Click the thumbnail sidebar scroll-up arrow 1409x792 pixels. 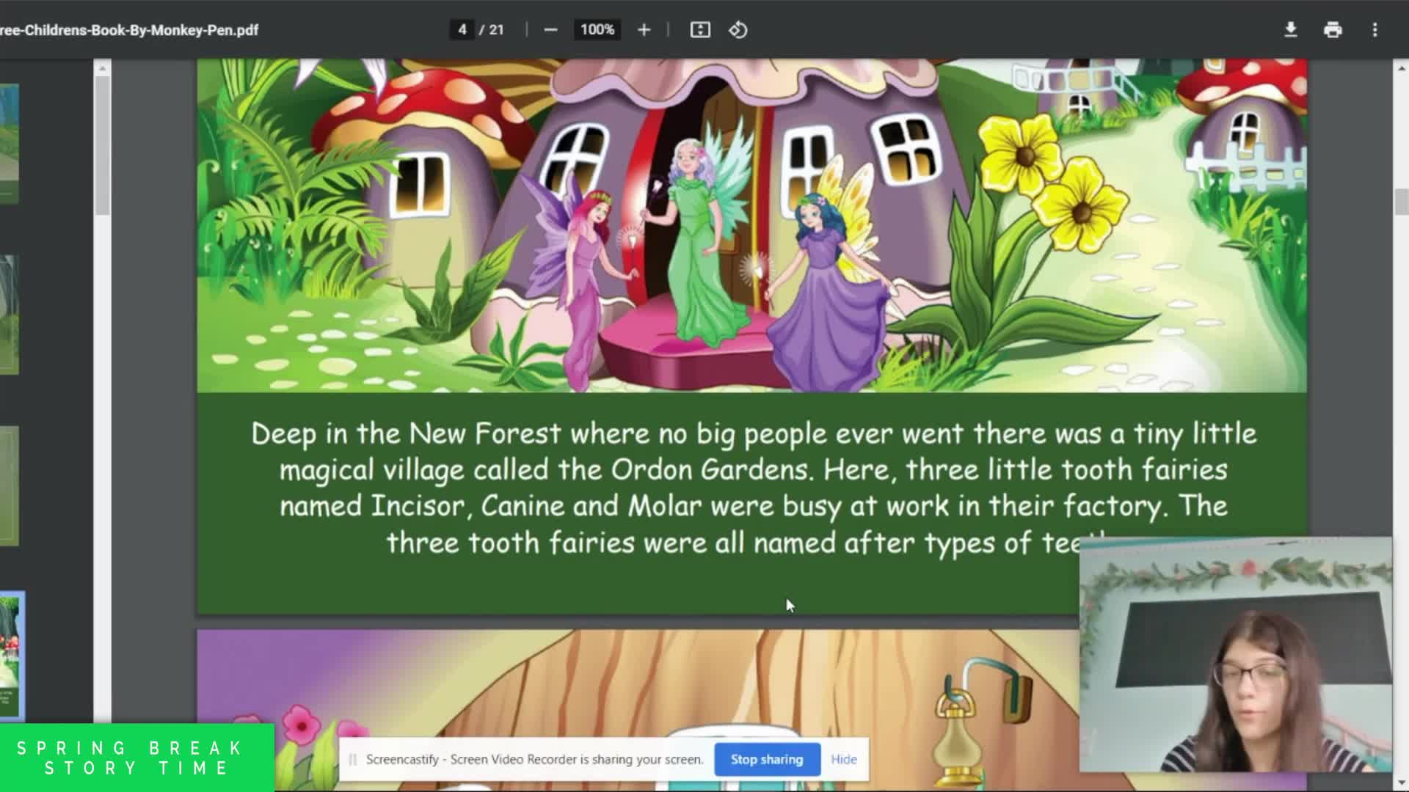click(x=103, y=69)
